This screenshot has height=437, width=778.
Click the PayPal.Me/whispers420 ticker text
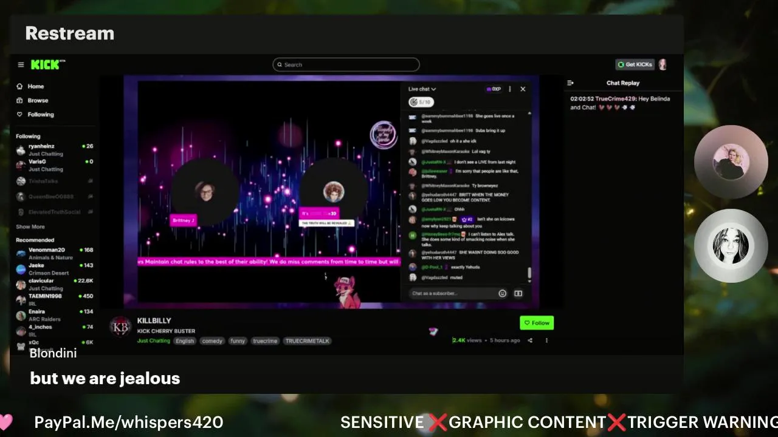click(129, 422)
